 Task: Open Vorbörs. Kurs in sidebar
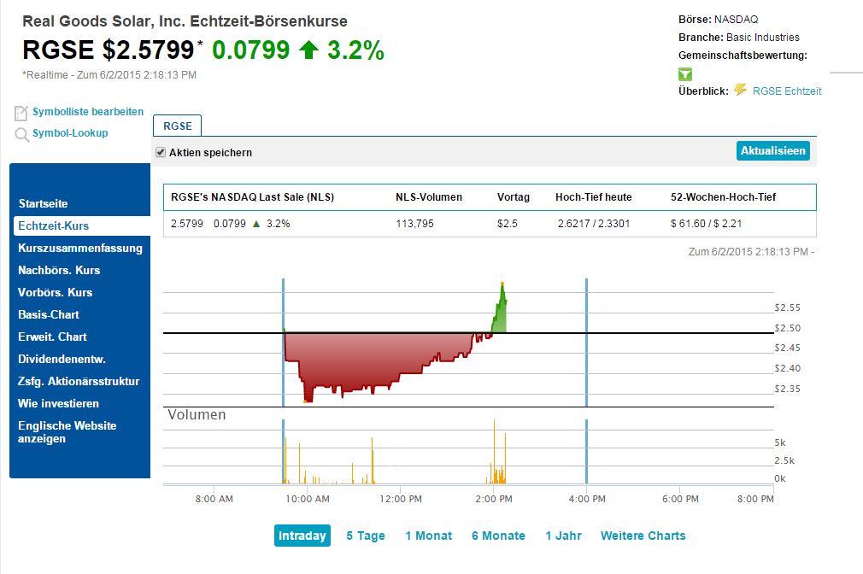point(55,292)
